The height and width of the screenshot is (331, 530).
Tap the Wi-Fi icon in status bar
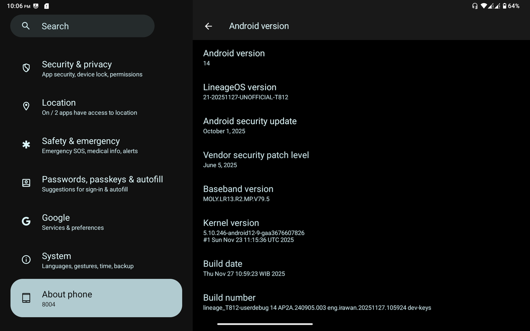point(484,6)
